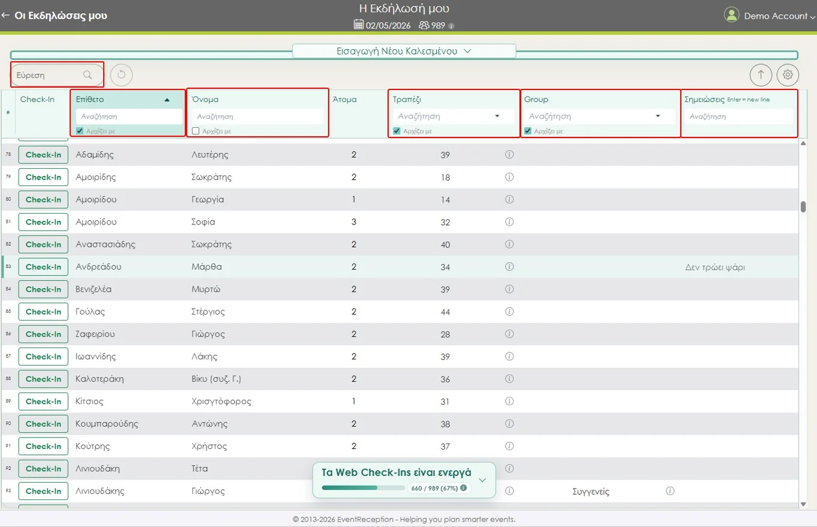
Task: Enable 'Αρχίζει με' checkbox under Όνομα
Action: point(196,131)
